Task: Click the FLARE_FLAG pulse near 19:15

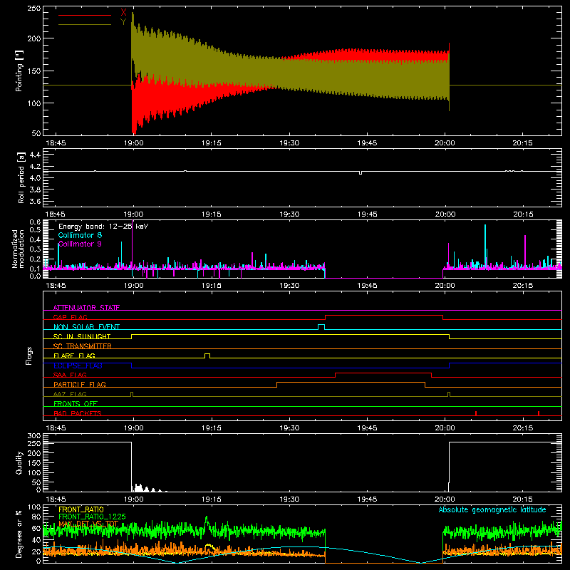Action: 207,356
